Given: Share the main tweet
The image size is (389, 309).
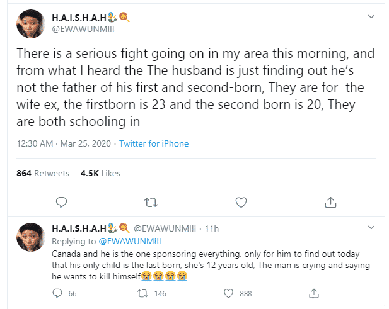Looking at the screenshot, I should pos(330,202).
